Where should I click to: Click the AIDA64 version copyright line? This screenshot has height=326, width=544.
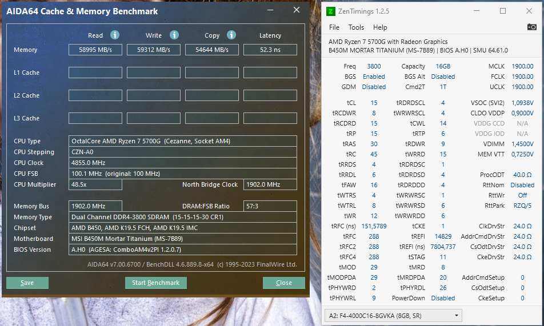pyautogui.click(x=192, y=264)
